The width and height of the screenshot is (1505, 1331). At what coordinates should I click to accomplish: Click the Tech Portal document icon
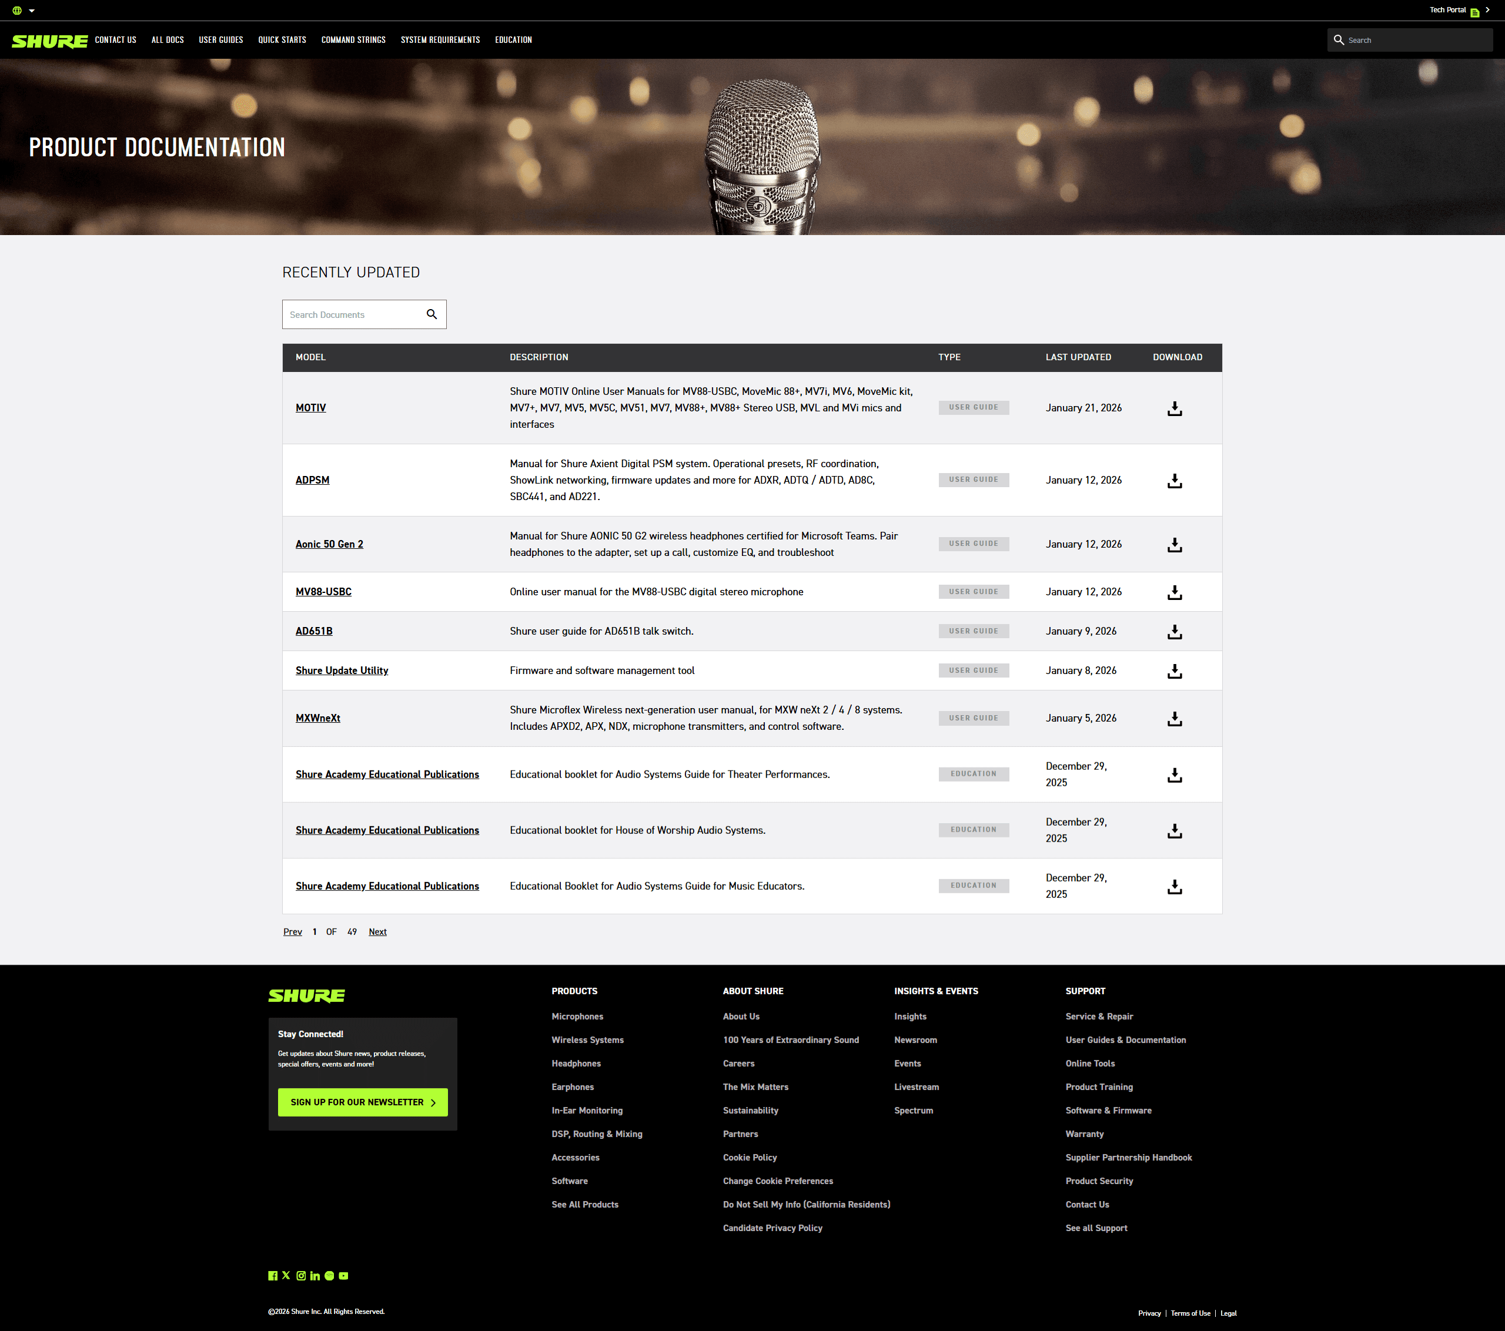(1476, 11)
